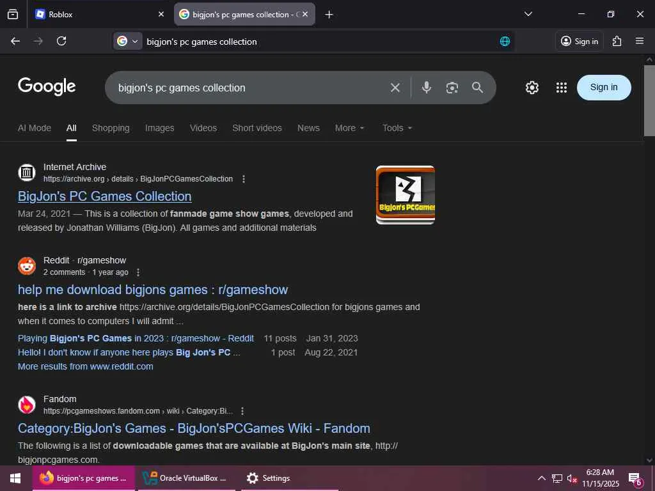Expand the Tools dropdown
This screenshot has width=655, height=491.
[x=397, y=128]
